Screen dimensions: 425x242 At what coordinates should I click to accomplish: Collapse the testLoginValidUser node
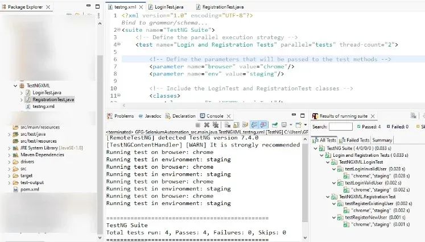pos(334,183)
